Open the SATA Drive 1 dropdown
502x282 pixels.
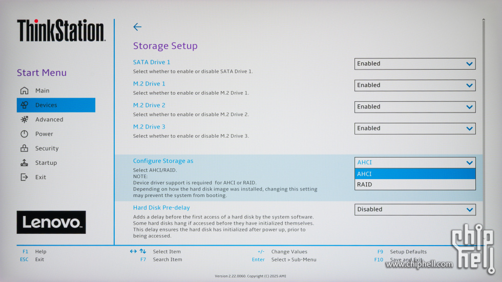(415, 63)
